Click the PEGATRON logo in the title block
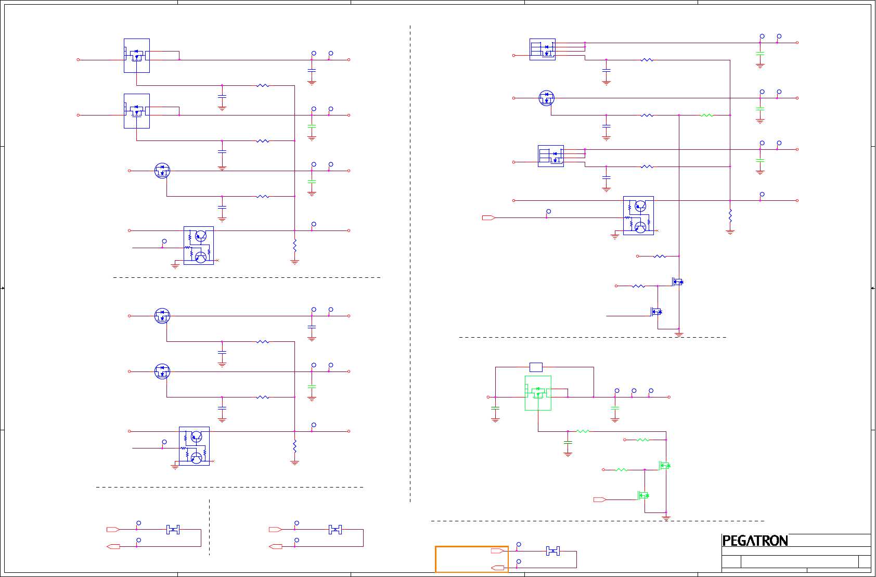Image resolution: width=876 pixels, height=577 pixels. [x=755, y=541]
